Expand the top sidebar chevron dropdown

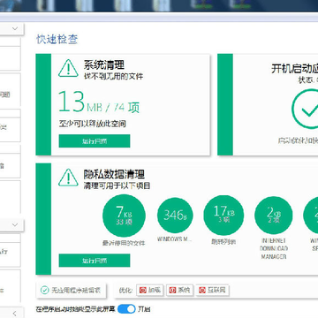(15, 28)
